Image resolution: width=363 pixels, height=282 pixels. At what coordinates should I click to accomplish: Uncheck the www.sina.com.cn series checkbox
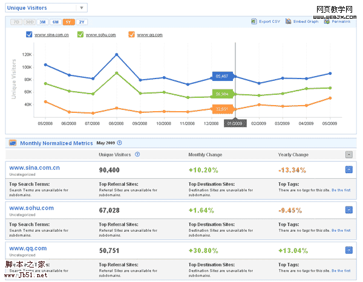point(30,35)
